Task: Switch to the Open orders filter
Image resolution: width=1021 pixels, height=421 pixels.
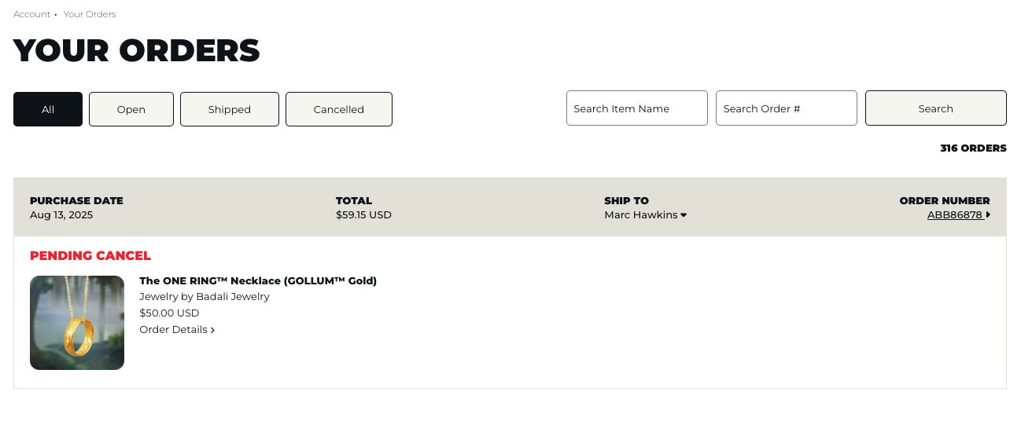Action: (x=131, y=109)
